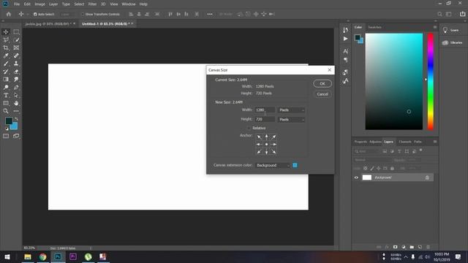Open Width units Pixels dropdown
Image resolution: width=468 pixels, height=263 pixels.
click(x=291, y=110)
